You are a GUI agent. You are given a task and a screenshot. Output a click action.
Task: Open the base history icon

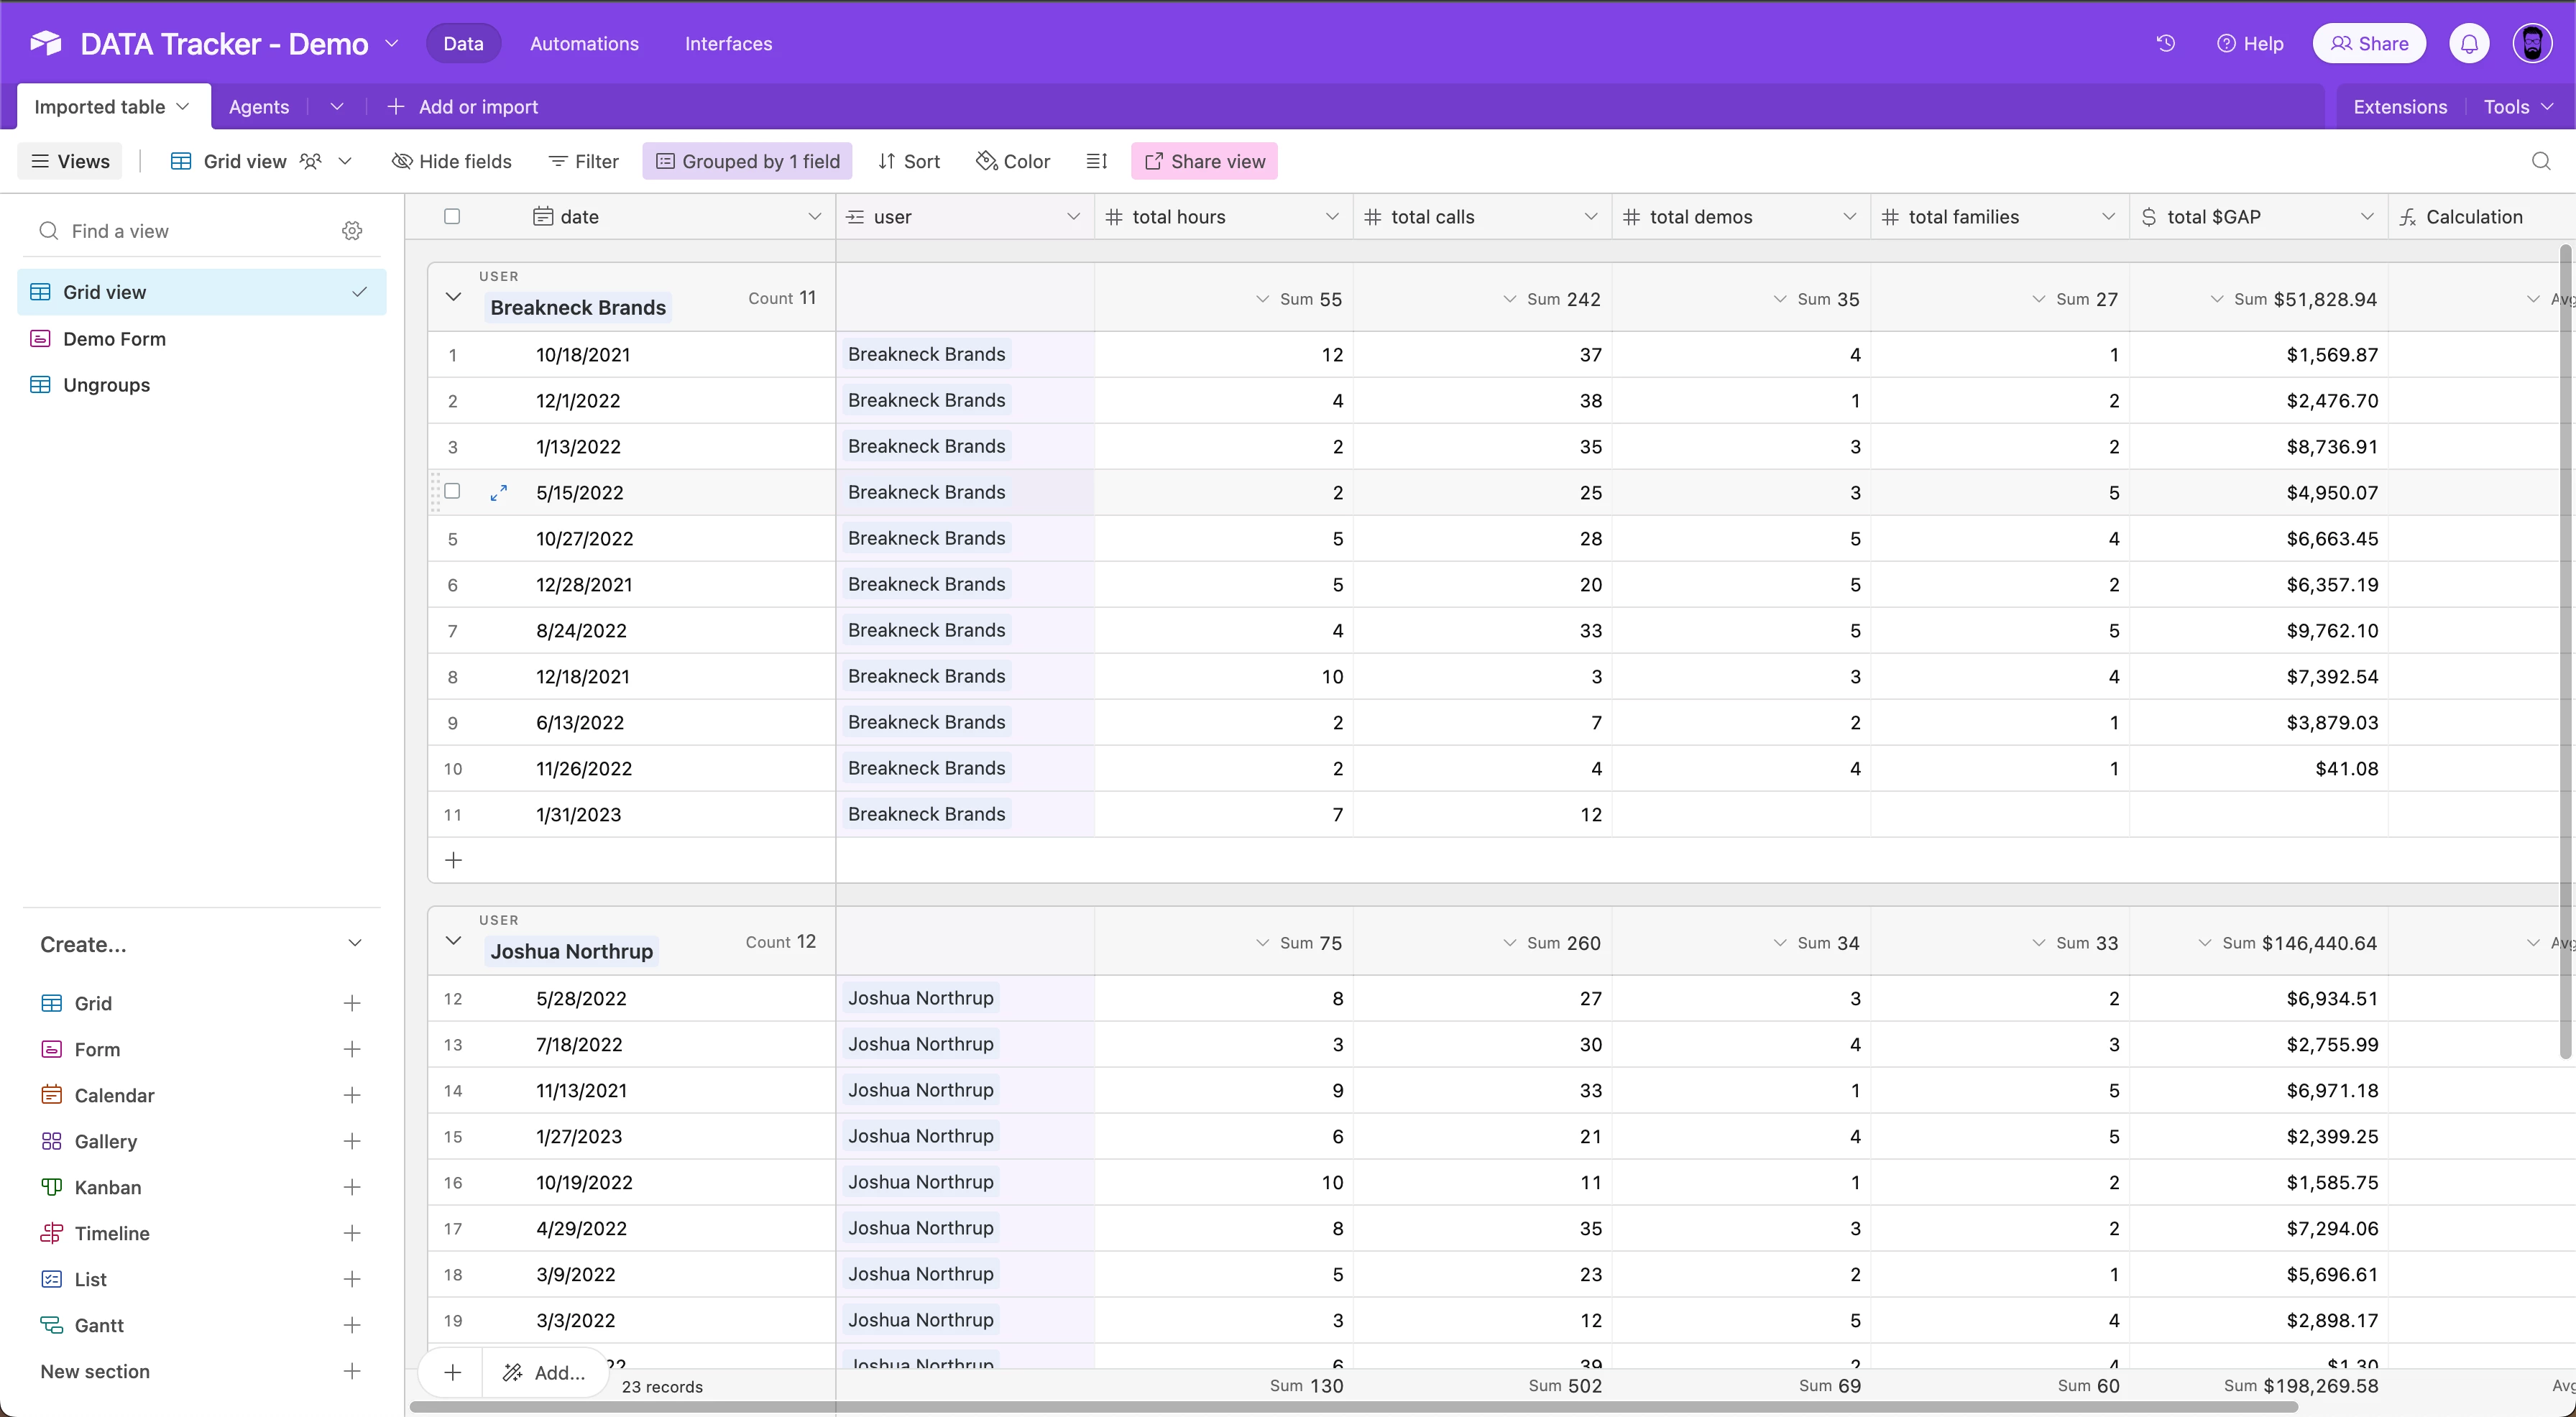pos(2165,43)
